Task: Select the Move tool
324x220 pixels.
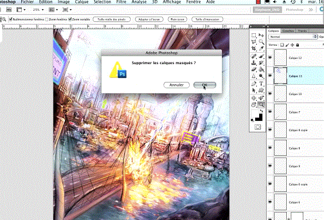Action: click(261, 36)
